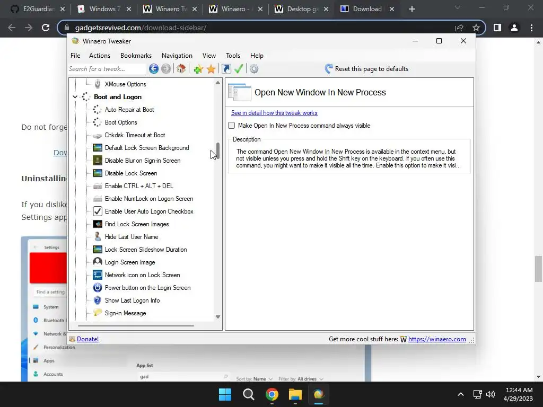Image resolution: width=543 pixels, height=407 pixels.
Task: Select Lock Screen Slideshow Duration
Action: (x=146, y=250)
